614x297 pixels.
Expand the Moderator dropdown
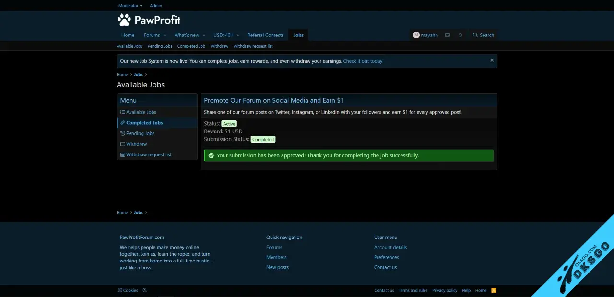(x=130, y=6)
